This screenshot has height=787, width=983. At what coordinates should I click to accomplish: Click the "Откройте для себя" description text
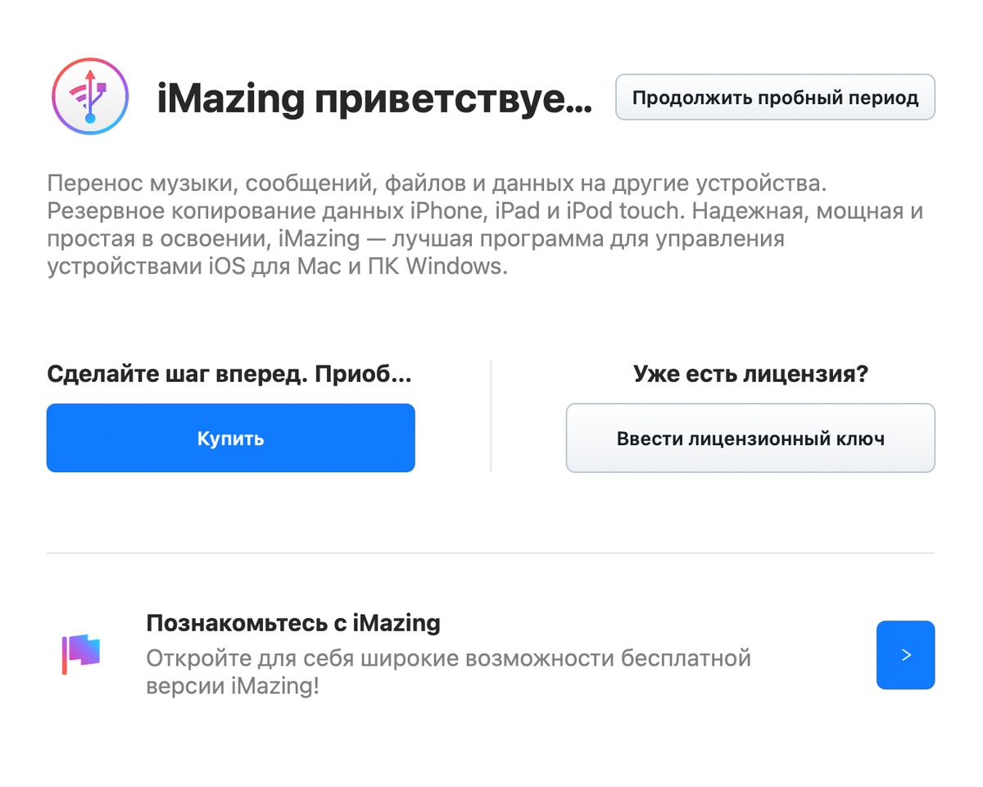coord(448,657)
